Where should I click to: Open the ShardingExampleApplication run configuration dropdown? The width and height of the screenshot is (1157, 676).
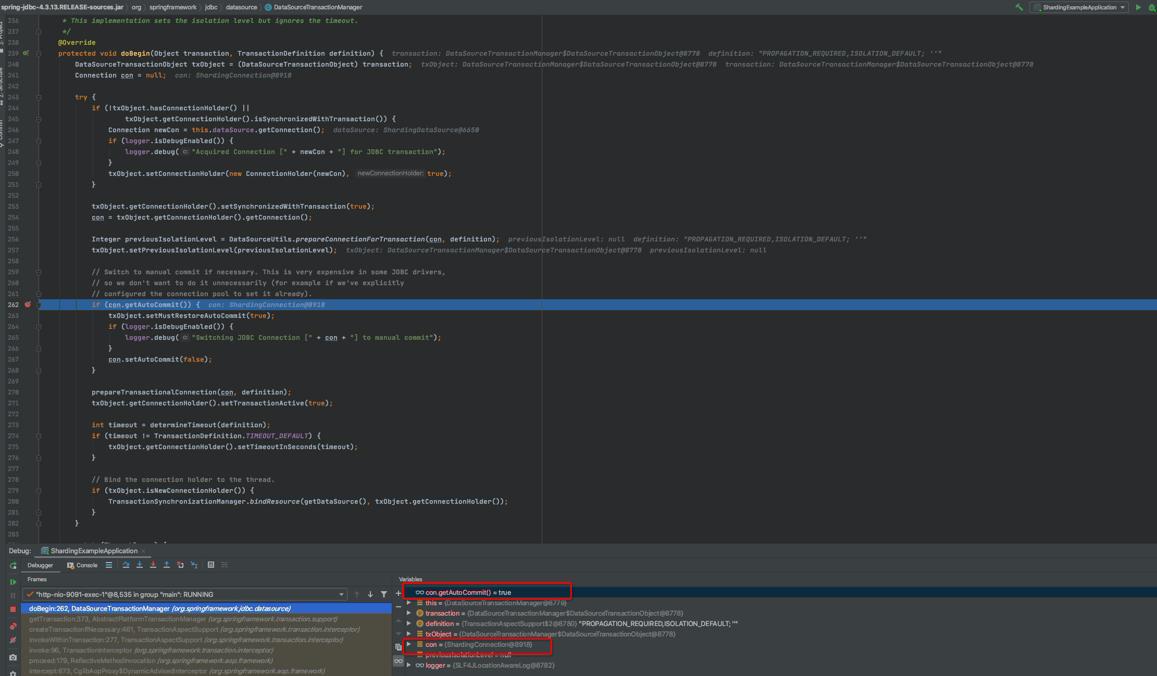[1079, 7]
